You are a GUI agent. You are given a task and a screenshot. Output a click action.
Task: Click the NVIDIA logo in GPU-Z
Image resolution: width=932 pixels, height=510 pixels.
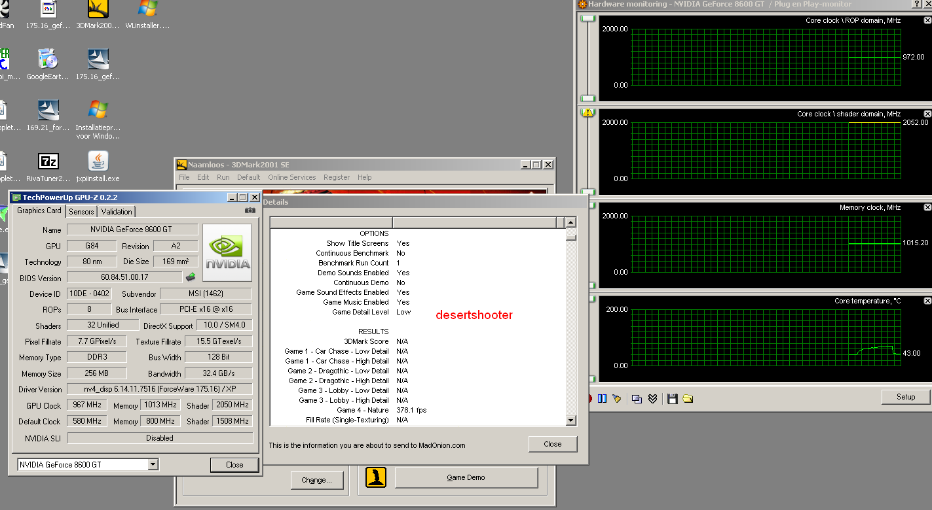[x=227, y=253]
